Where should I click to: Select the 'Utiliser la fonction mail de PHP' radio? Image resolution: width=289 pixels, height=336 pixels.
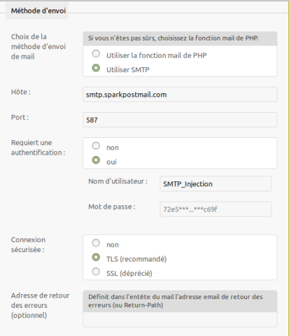[96, 53]
